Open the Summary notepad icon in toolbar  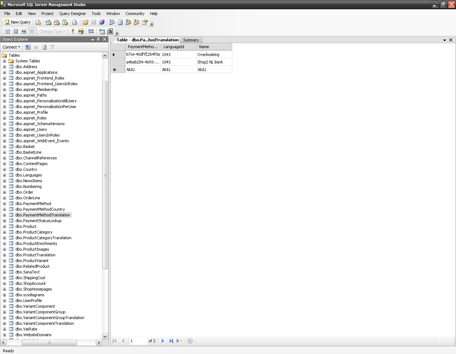[120, 22]
